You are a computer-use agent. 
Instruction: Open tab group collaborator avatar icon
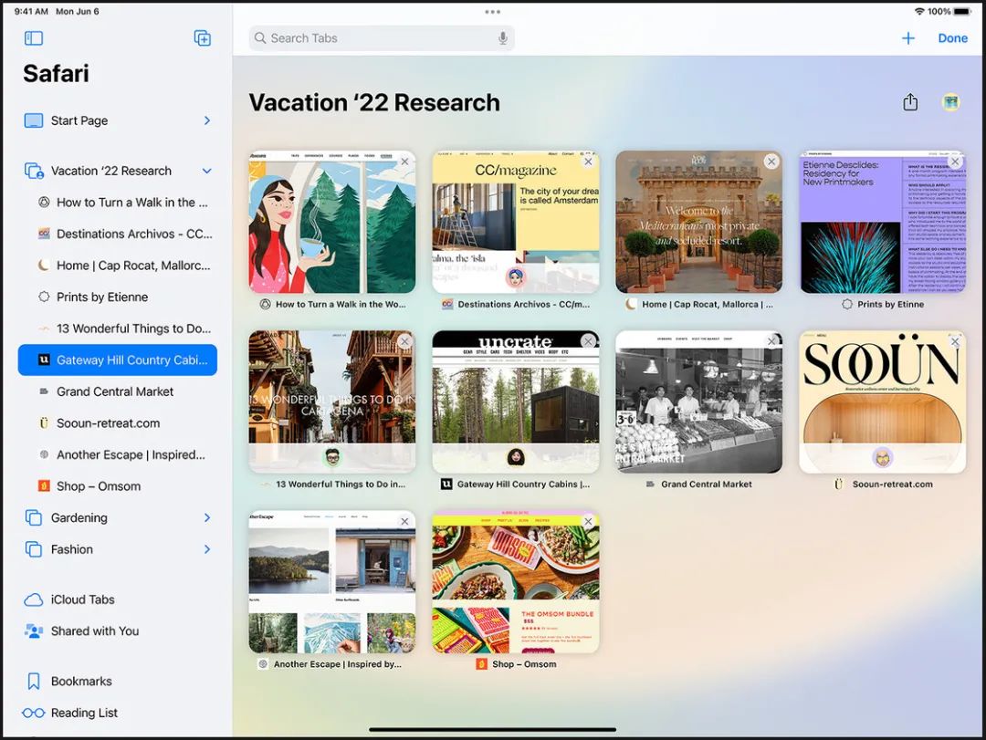pyautogui.click(x=951, y=102)
